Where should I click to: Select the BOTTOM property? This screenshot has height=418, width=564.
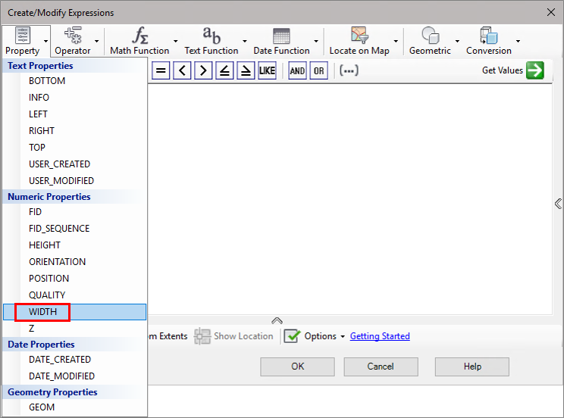[74, 81]
